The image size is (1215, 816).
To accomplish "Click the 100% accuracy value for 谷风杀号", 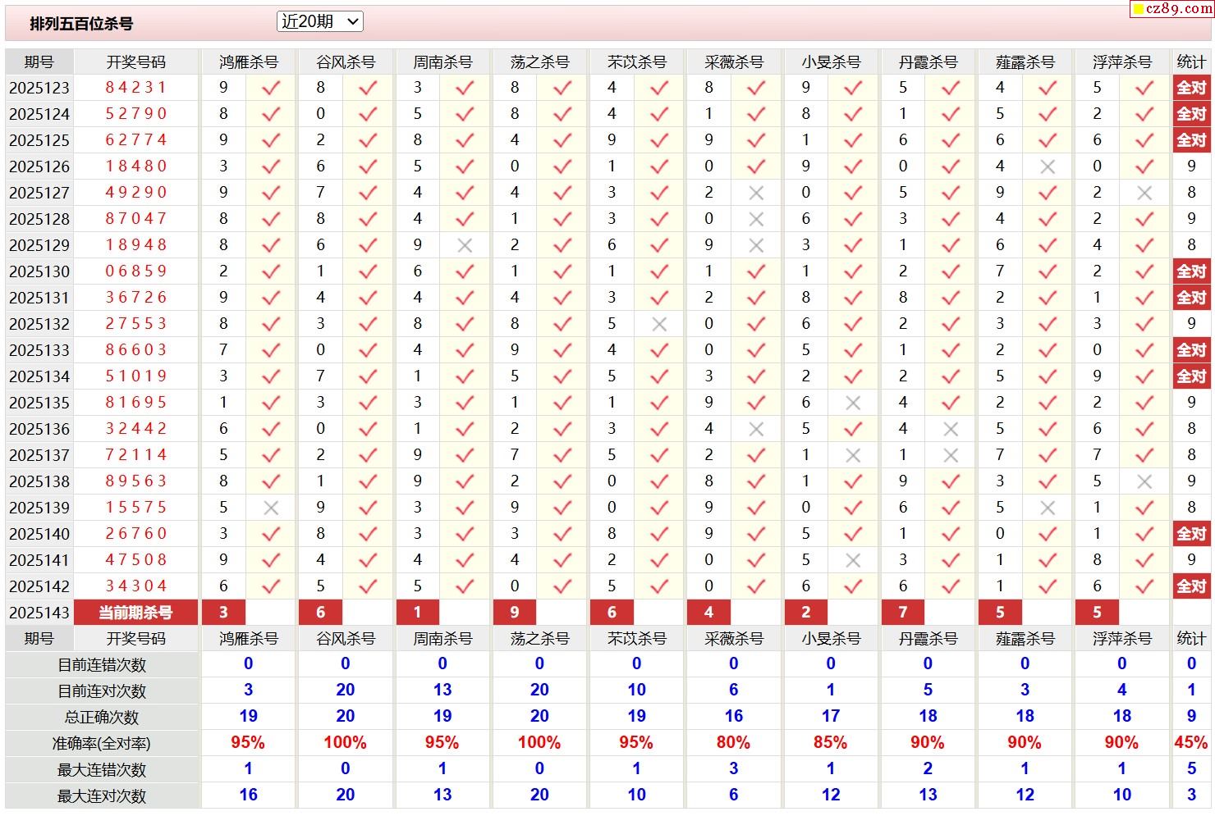I will [x=345, y=743].
